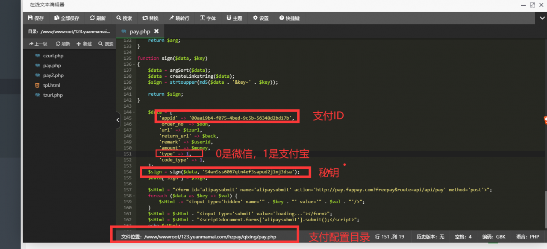This screenshot has height=249, width=547.
Task: Click the submit value='loading...' line
Action: [x=240, y=214]
